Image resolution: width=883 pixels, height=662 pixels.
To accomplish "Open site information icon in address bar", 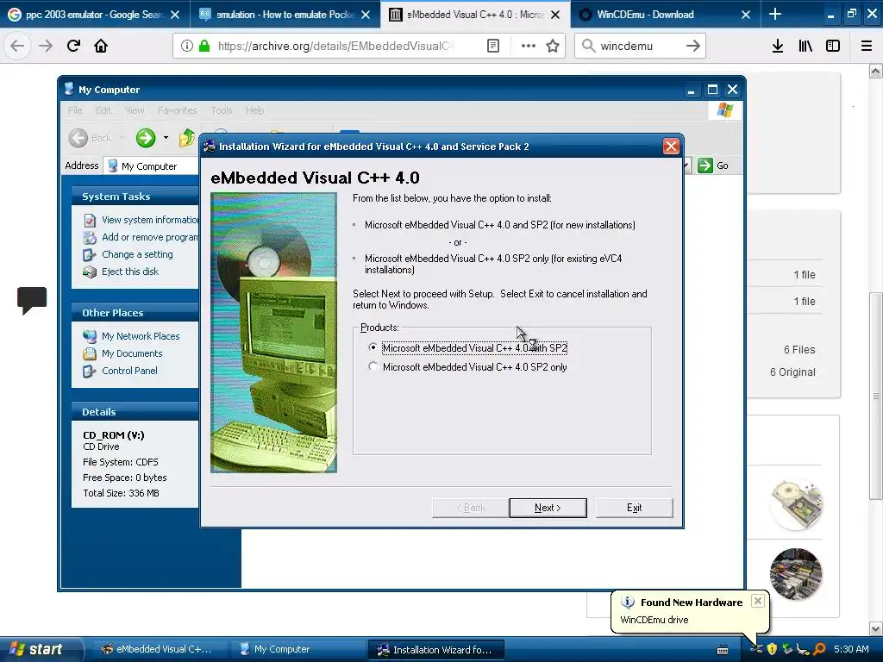I will [x=187, y=46].
